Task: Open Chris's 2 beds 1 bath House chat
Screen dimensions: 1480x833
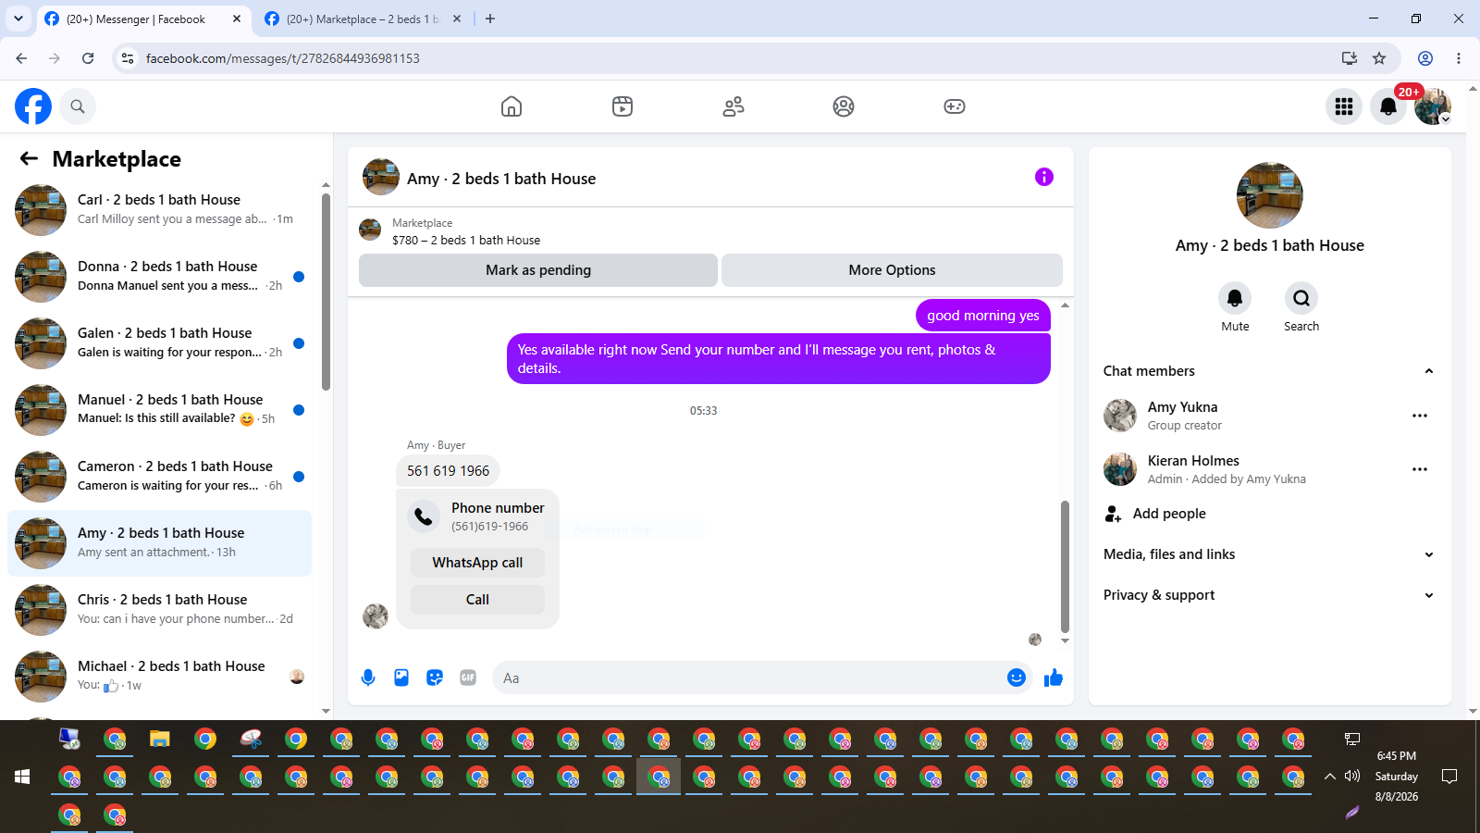Action: (159, 610)
